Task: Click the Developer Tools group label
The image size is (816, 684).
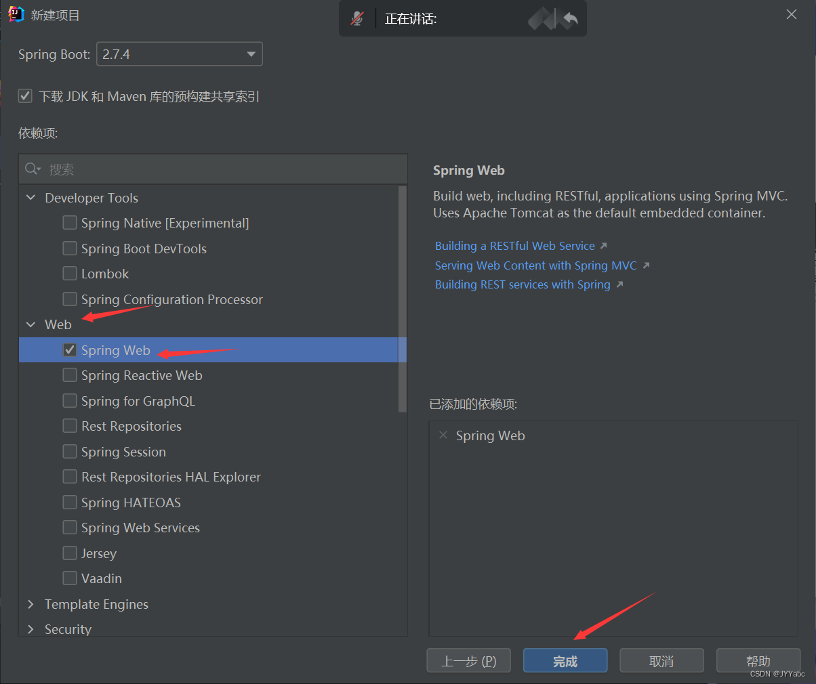Action: tap(91, 198)
